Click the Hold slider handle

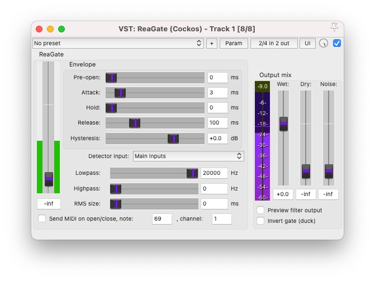(x=111, y=108)
